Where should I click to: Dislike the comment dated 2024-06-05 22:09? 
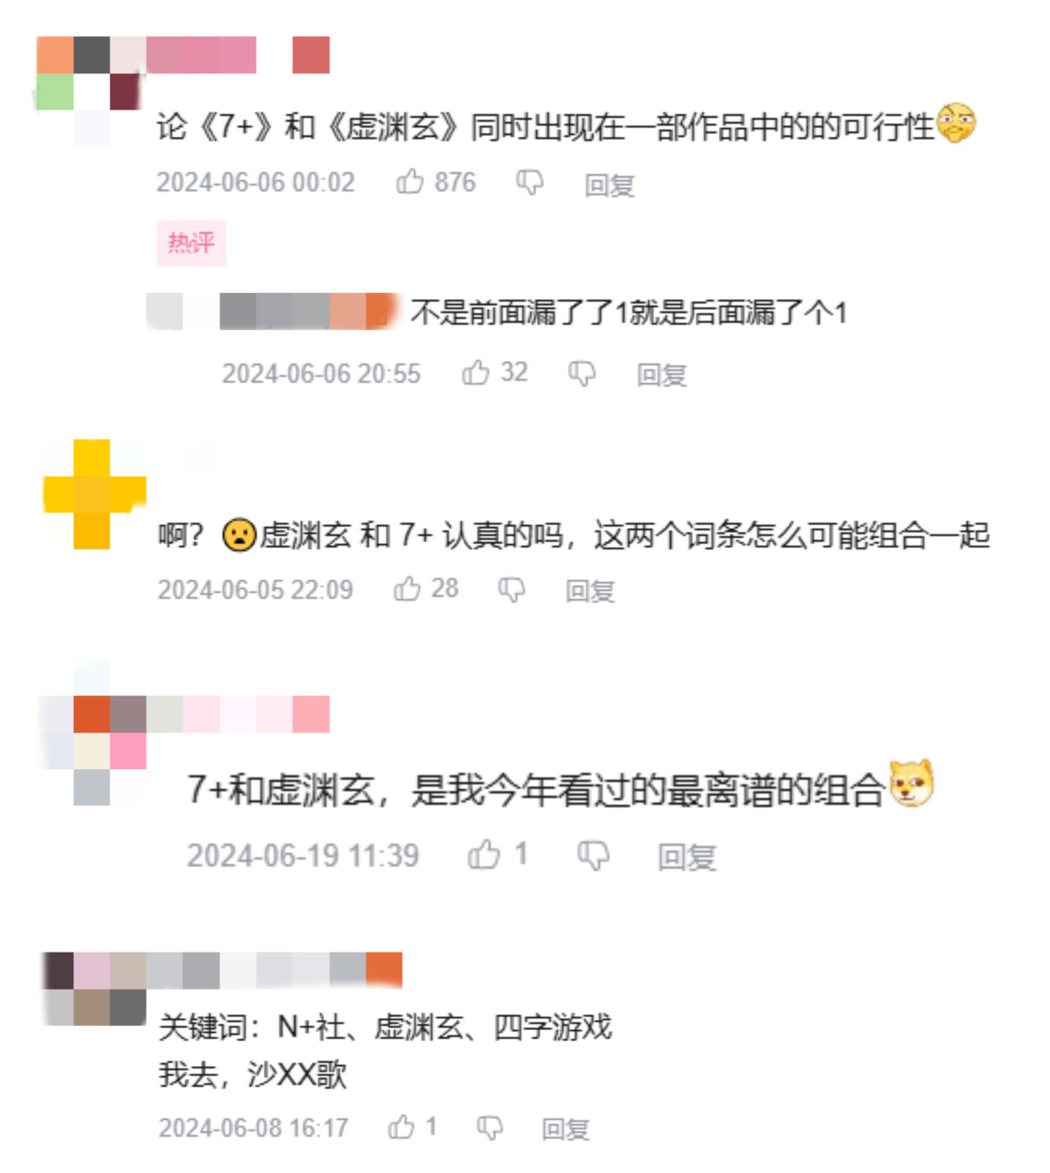(x=512, y=590)
